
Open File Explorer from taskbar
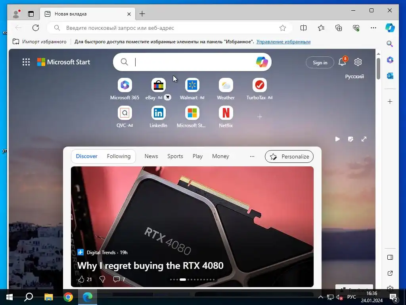point(48,297)
